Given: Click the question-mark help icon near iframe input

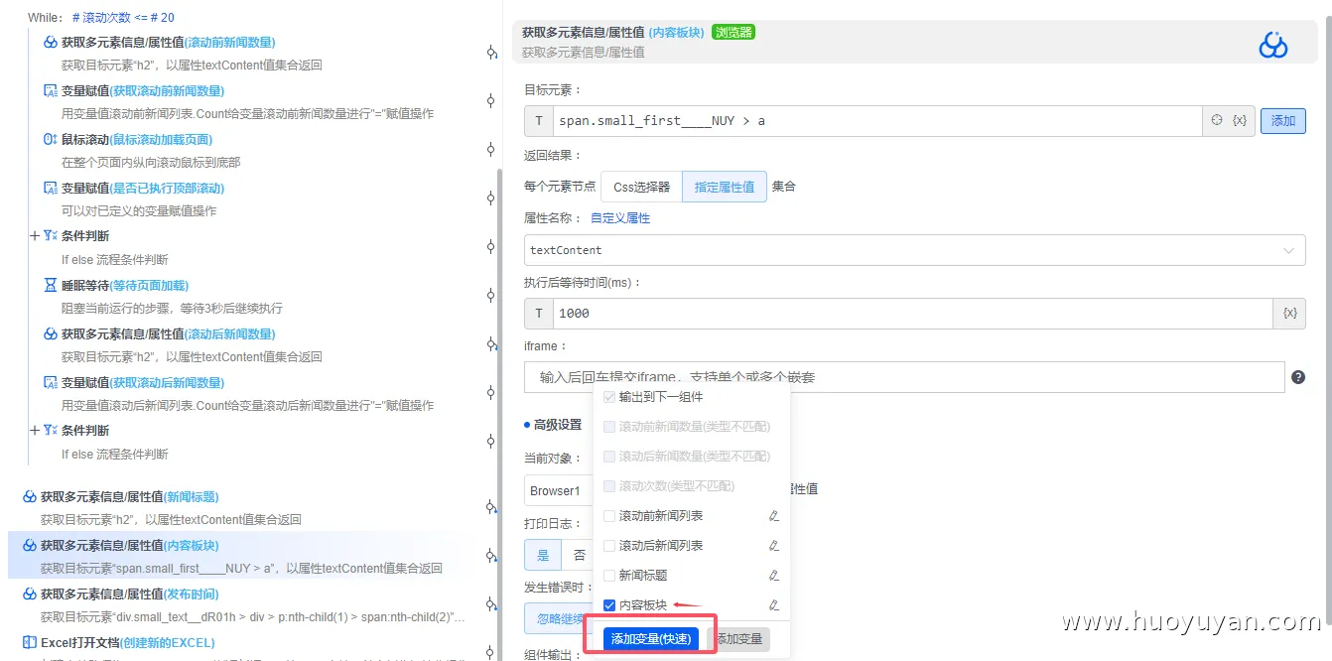Looking at the screenshot, I should point(1298,376).
